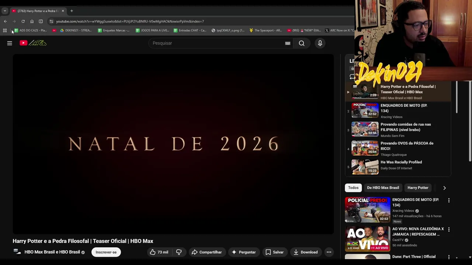Viewport: 472px width, 265px height.
Task: Open AO VIVO Nova Caledônia x Jamaica thumbnail
Action: click(368, 239)
